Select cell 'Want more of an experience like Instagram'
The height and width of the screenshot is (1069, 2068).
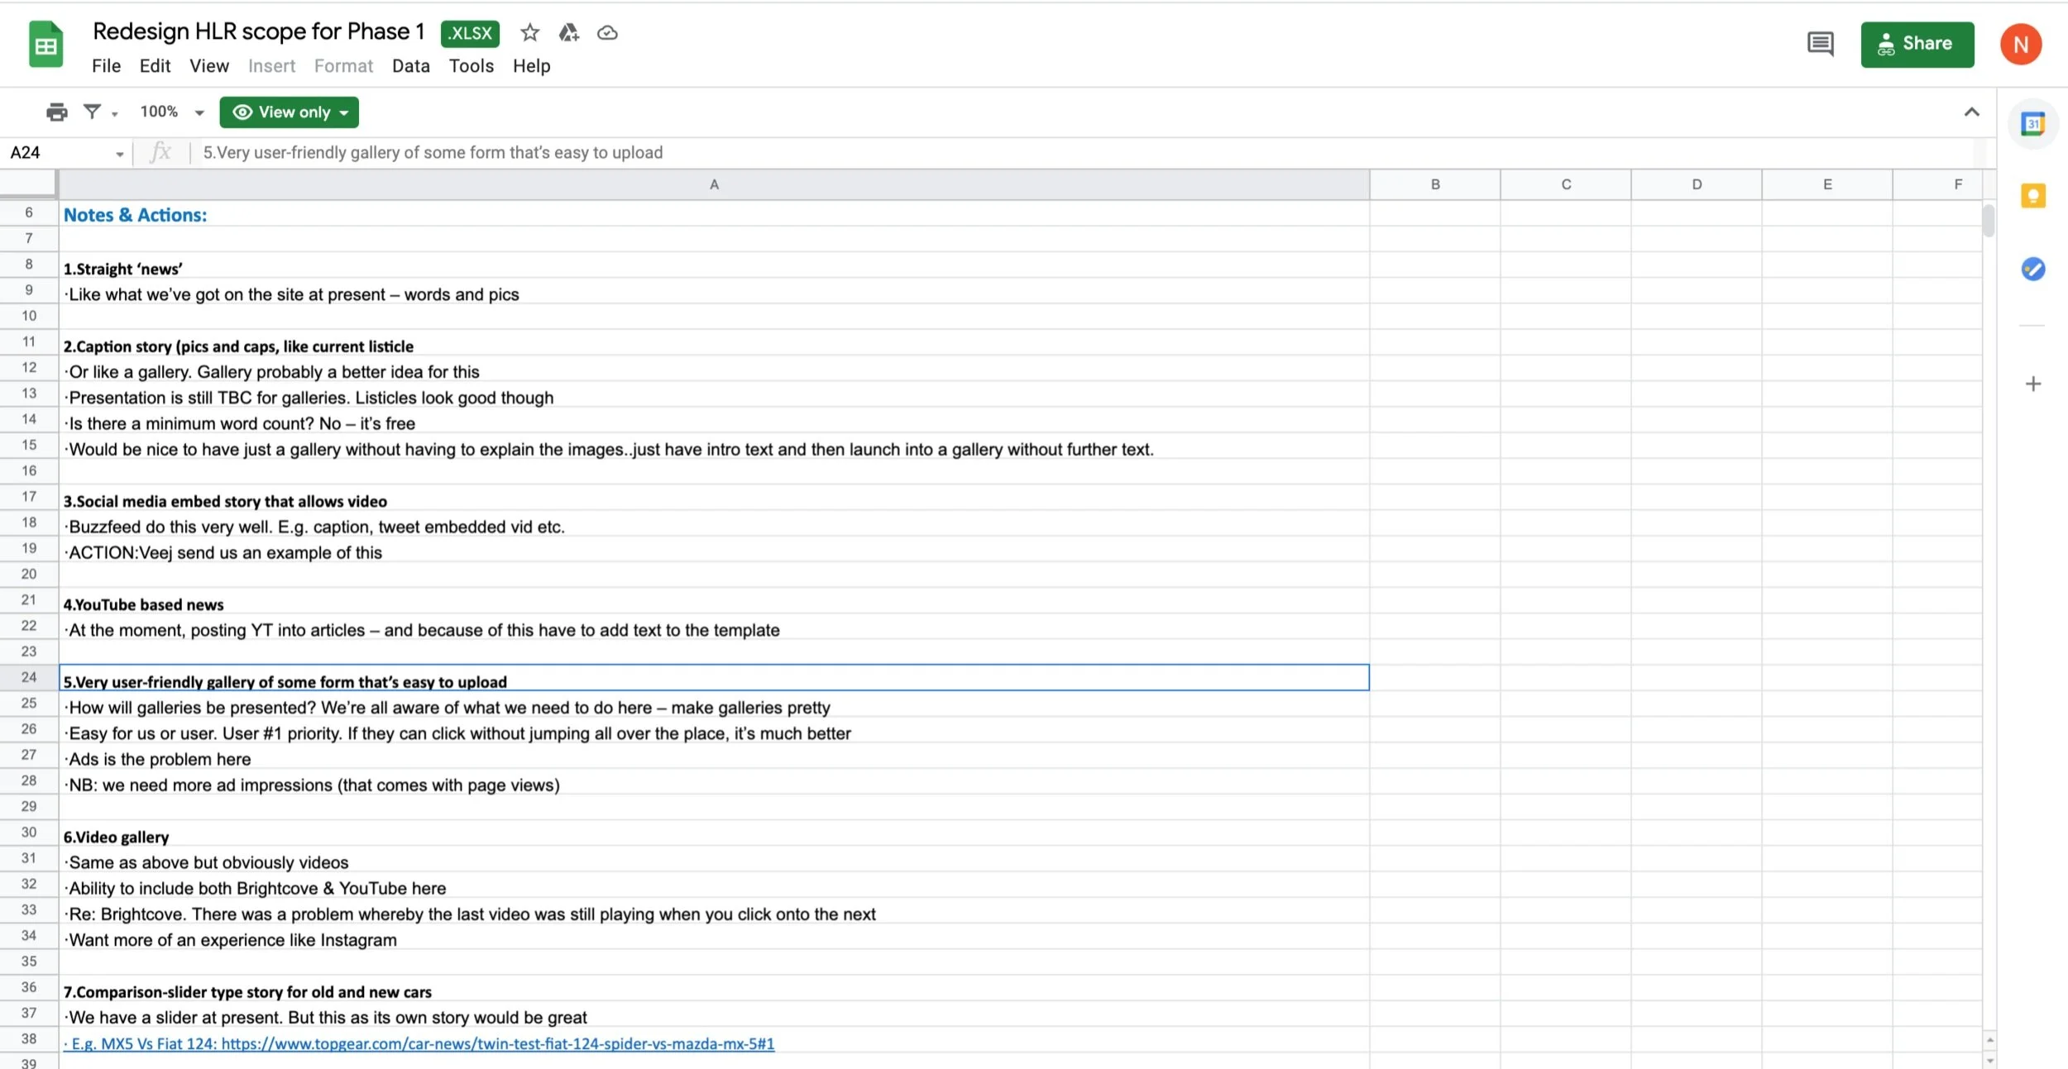[x=714, y=937]
